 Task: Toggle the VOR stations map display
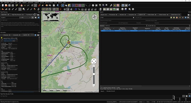(73, 5)
